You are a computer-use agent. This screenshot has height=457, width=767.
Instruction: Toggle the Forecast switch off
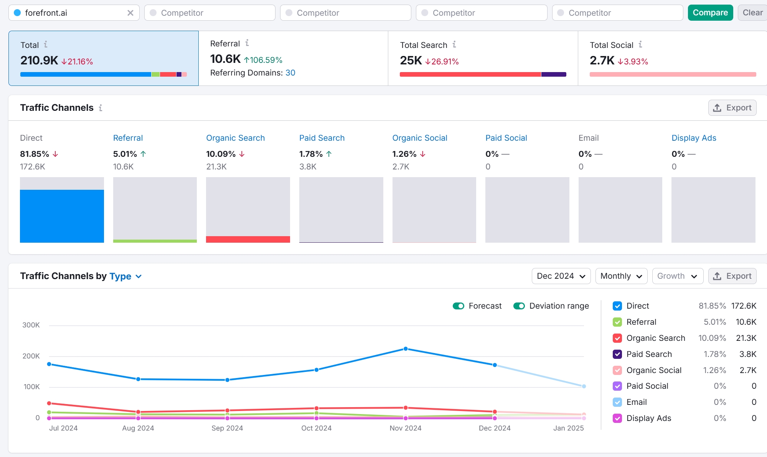pyautogui.click(x=459, y=306)
